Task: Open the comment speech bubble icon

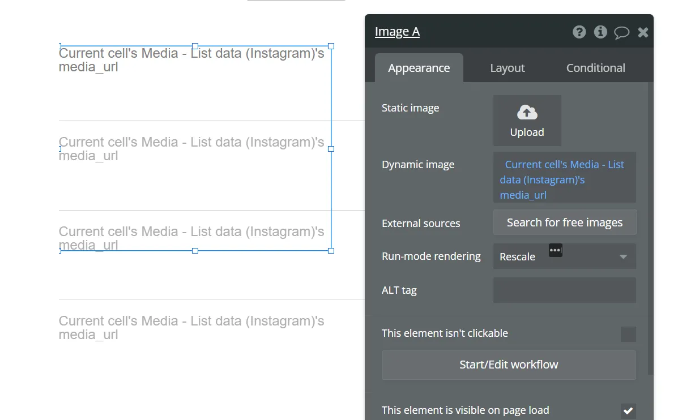Action: 621,32
